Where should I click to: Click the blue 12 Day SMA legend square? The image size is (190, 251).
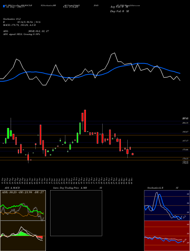4,6
